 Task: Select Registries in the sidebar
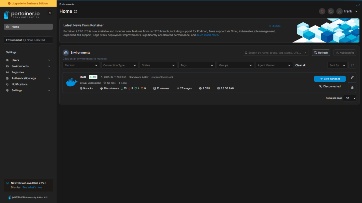18,72
